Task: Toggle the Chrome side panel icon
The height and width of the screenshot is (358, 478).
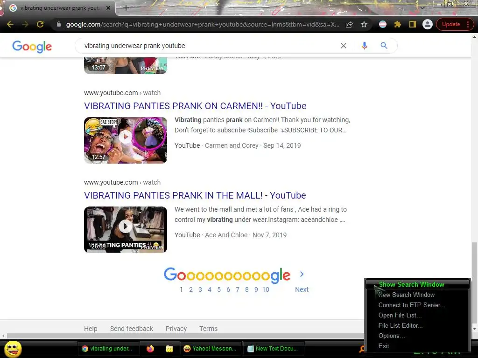Action: pyautogui.click(x=413, y=24)
